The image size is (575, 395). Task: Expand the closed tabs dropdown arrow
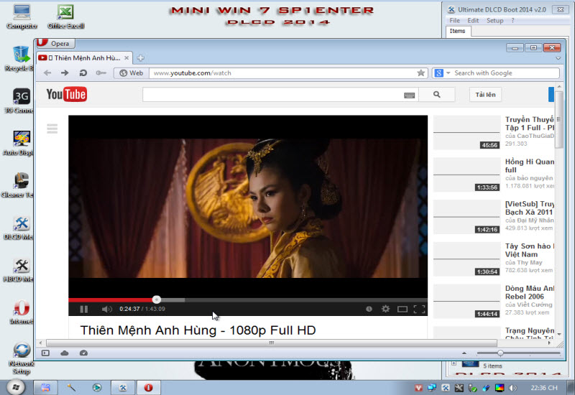coord(558,58)
